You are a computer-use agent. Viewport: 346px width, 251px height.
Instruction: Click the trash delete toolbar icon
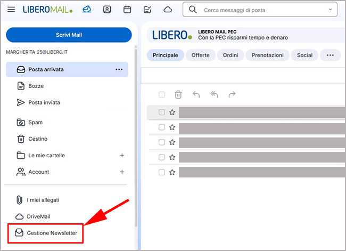click(x=178, y=94)
